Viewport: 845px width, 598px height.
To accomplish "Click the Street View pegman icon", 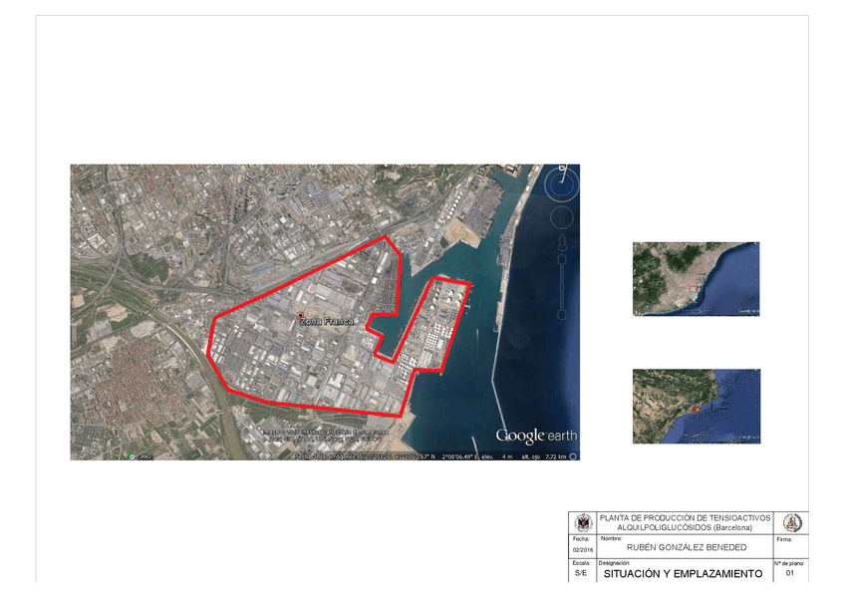I will (x=562, y=242).
